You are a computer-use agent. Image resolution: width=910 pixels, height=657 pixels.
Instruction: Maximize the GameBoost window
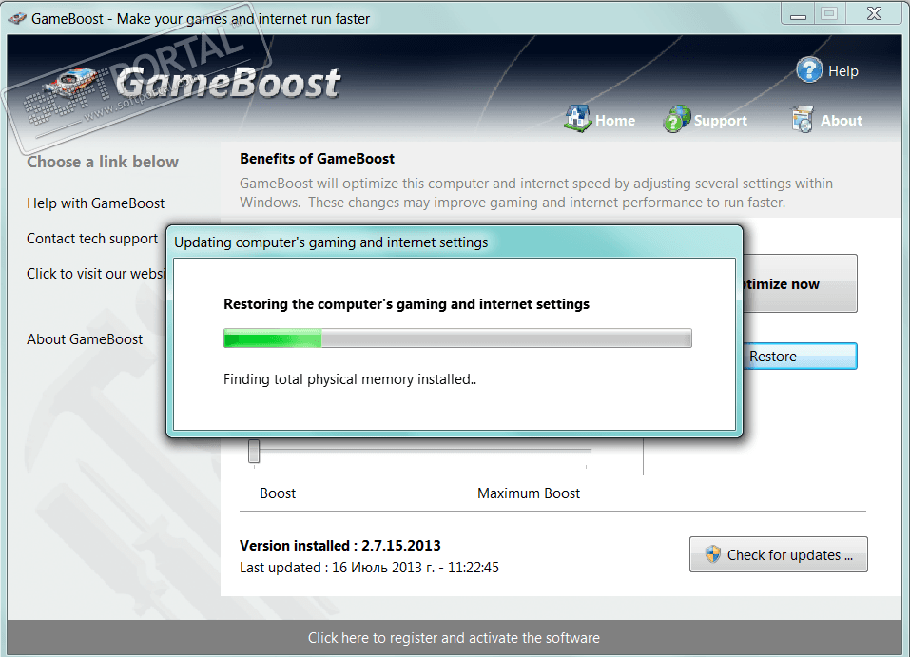click(830, 14)
